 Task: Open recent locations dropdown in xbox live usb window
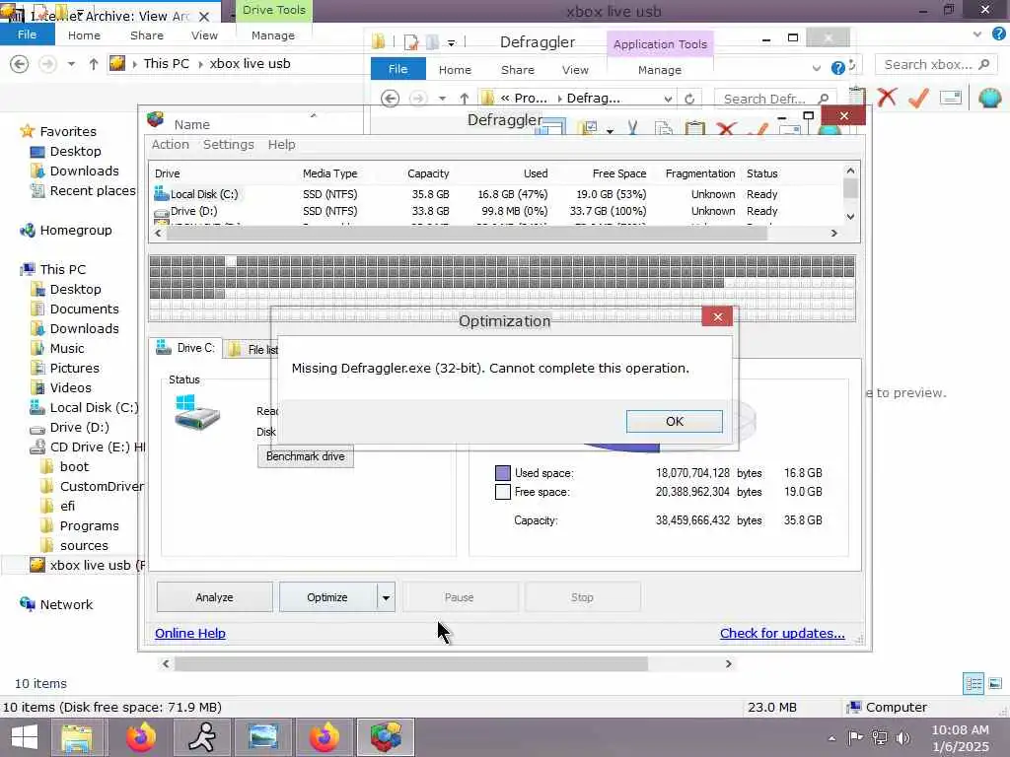click(71, 64)
